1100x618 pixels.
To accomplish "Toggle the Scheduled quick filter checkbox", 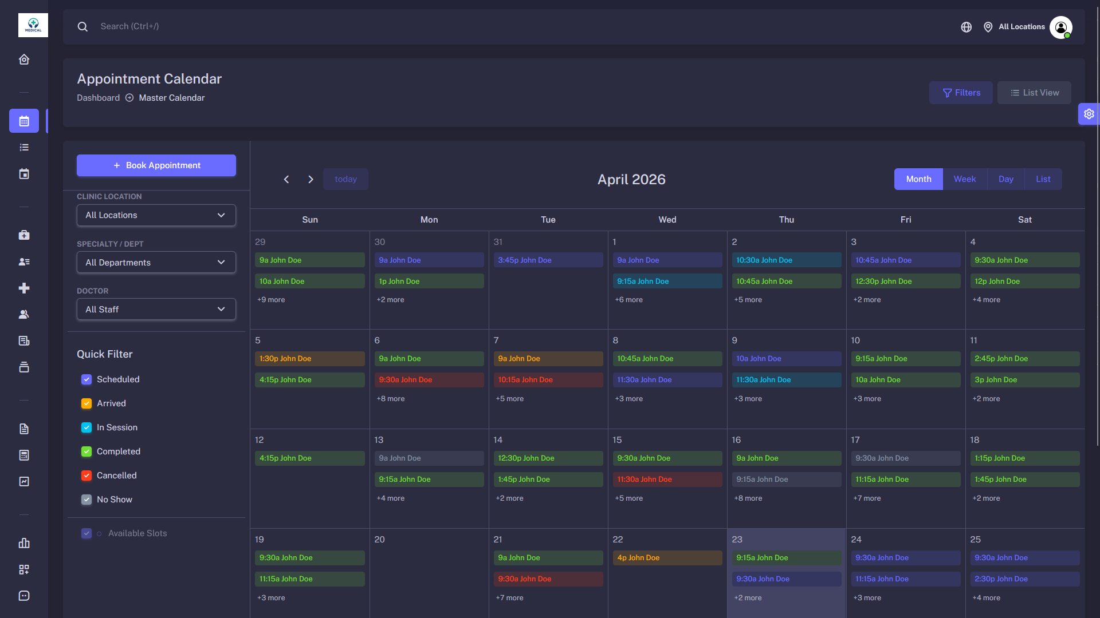I will (87, 379).
